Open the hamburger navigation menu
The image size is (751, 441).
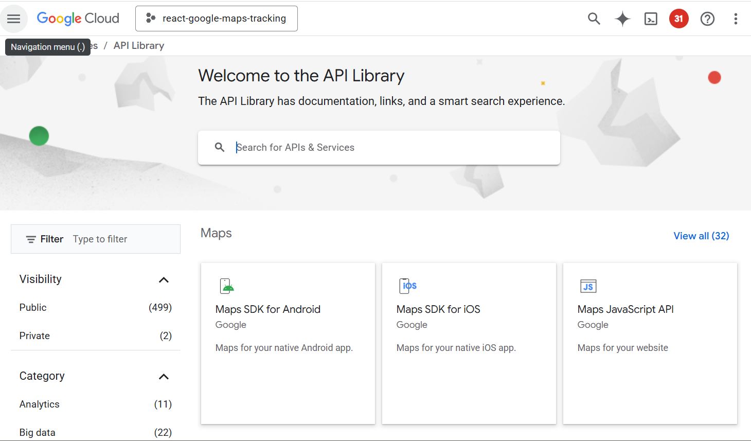pos(14,19)
